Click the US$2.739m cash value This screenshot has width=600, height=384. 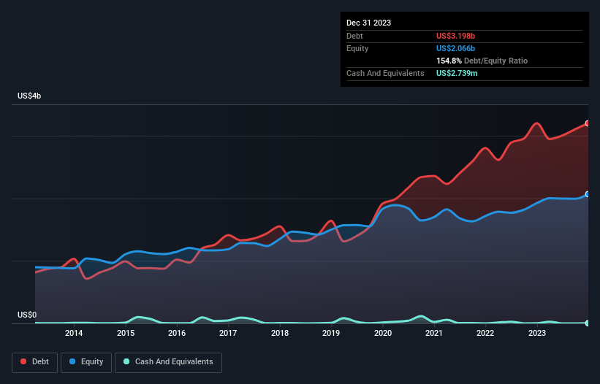click(457, 73)
